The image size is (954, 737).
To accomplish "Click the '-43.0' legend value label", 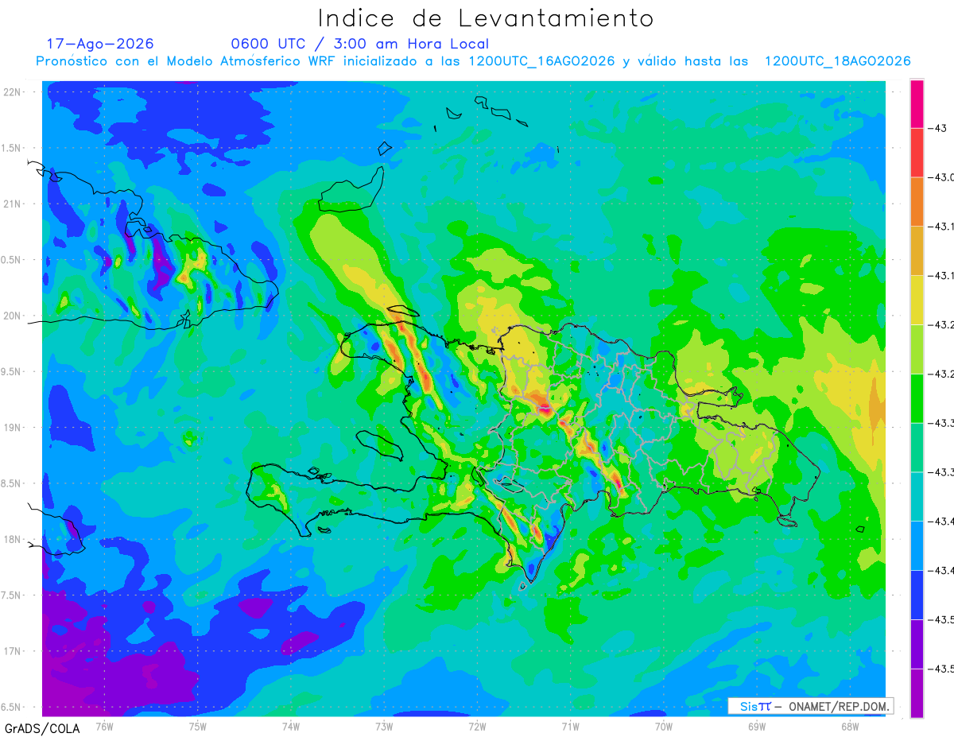I will 941,177.
